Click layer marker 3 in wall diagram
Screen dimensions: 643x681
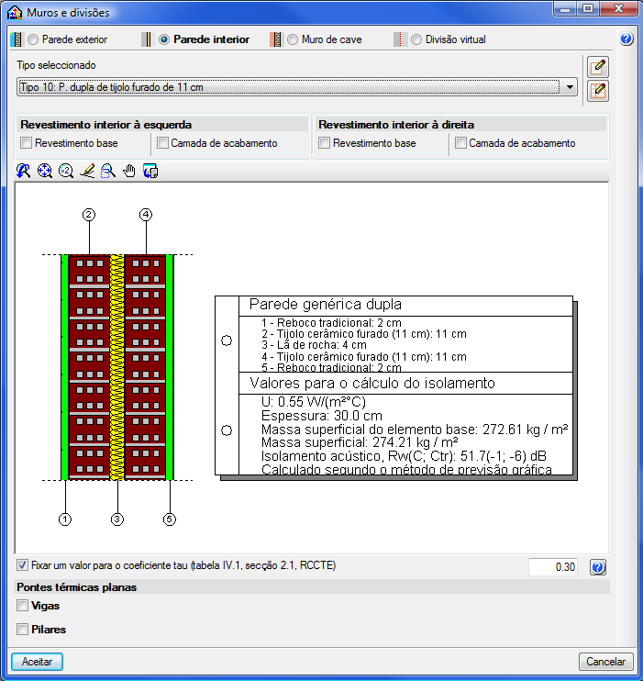tap(117, 519)
